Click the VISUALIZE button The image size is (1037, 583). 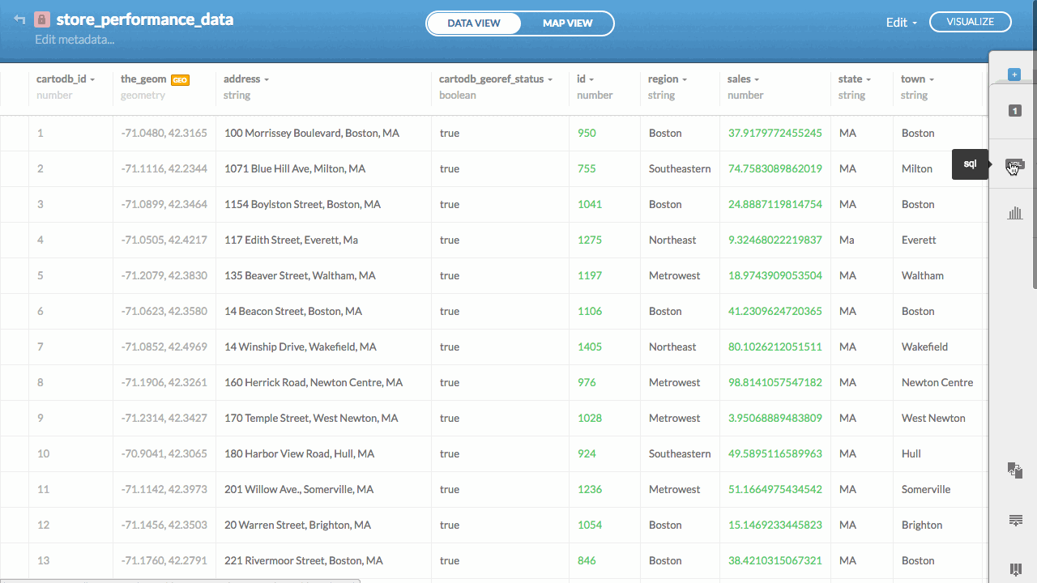pyautogui.click(x=970, y=22)
